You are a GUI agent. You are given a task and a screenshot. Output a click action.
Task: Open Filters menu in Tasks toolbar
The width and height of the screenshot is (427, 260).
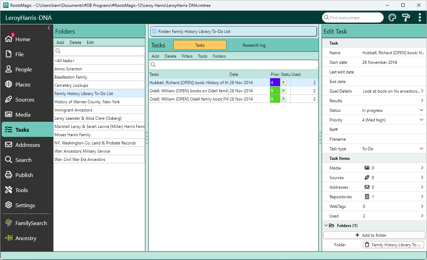coord(187,56)
